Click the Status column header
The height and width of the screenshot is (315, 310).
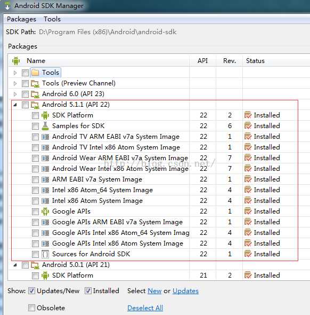coord(276,61)
